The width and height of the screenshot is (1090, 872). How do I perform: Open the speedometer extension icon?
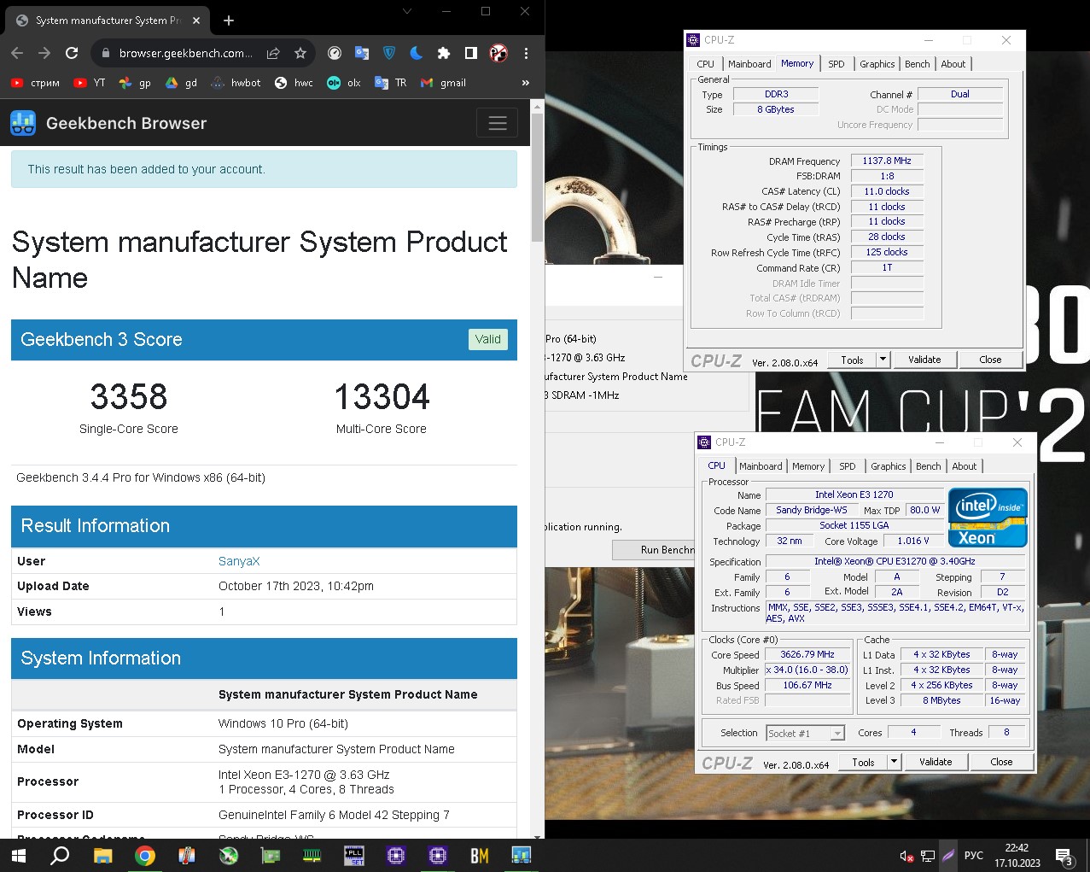pyautogui.click(x=335, y=53)
